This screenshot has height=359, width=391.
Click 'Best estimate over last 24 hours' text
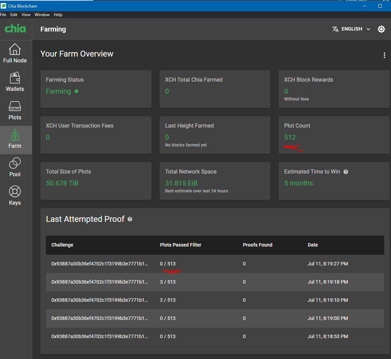coord(196,191)
